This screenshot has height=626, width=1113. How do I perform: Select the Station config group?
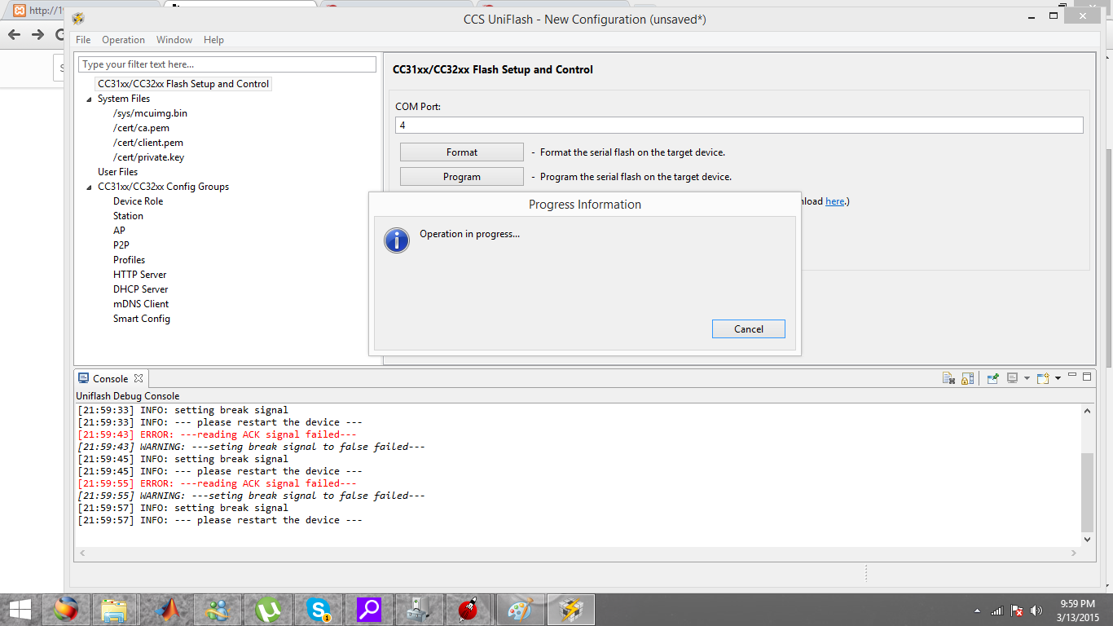pyautogui.click(x=128, y=216)
